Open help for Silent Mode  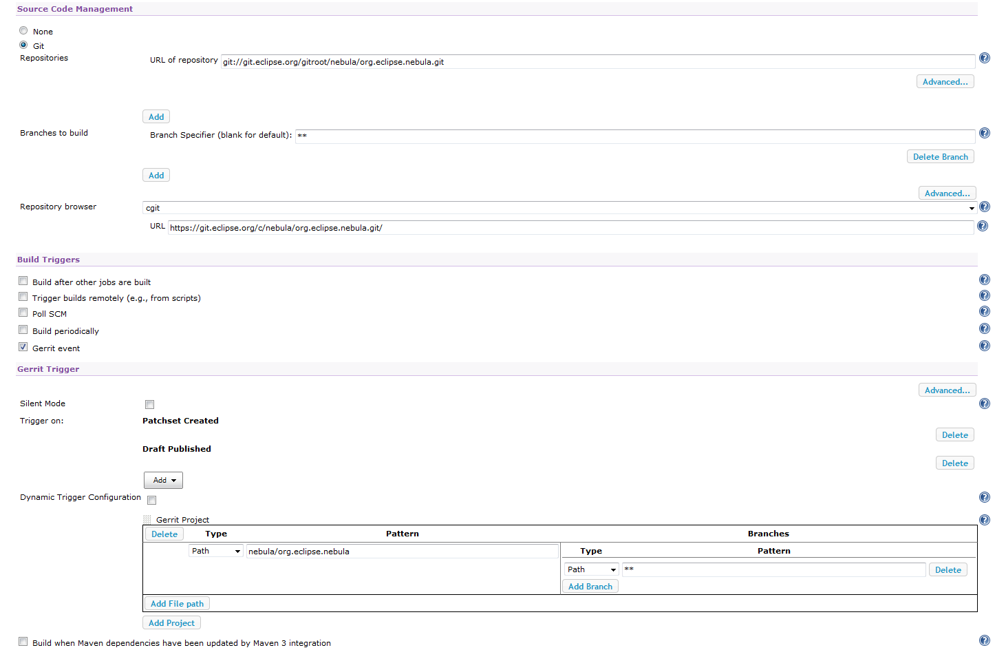[x=984, y=403]
